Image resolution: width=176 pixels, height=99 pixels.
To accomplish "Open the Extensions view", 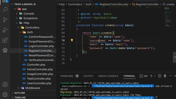I will [5, 40].
